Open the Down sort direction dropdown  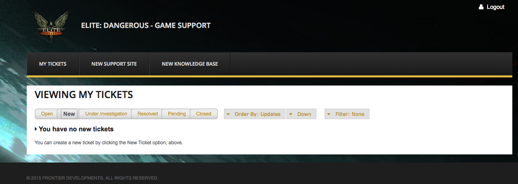pyautogui.click(x=301, y=114)
